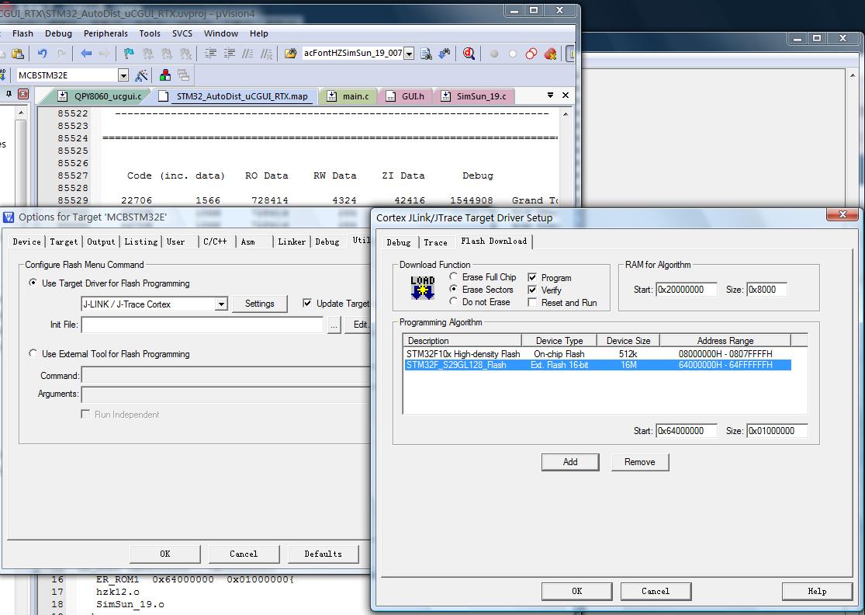
Task: Click the Paste clipboard icon in toolbar
Action: (18, 54)
